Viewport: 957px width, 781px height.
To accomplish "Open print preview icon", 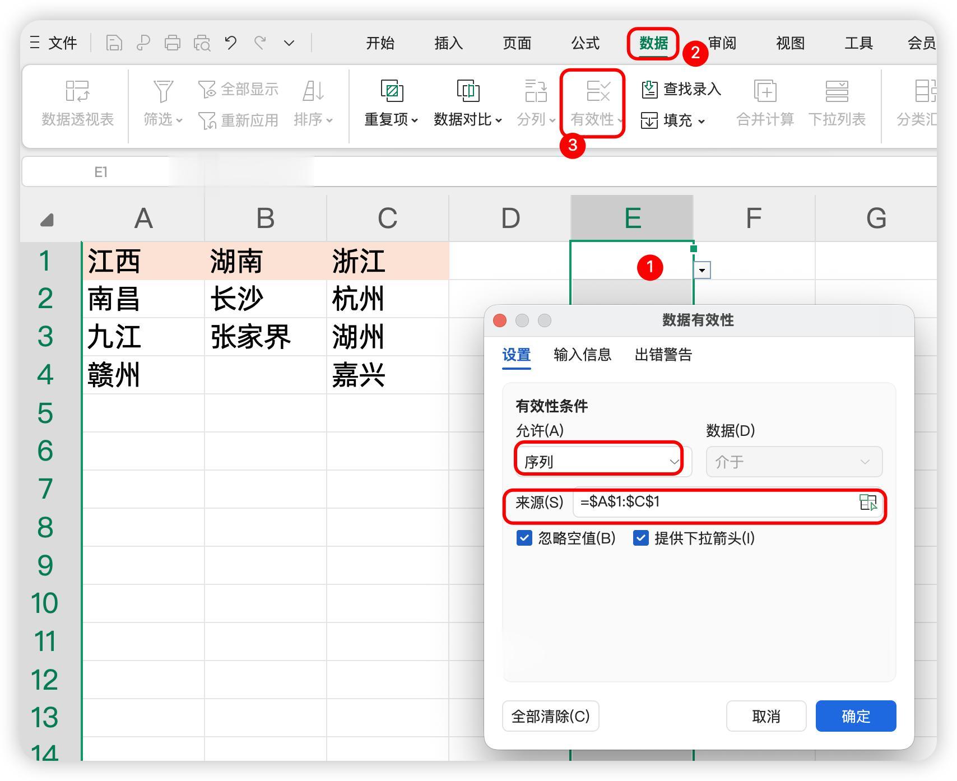I will [x=202, y=43].
